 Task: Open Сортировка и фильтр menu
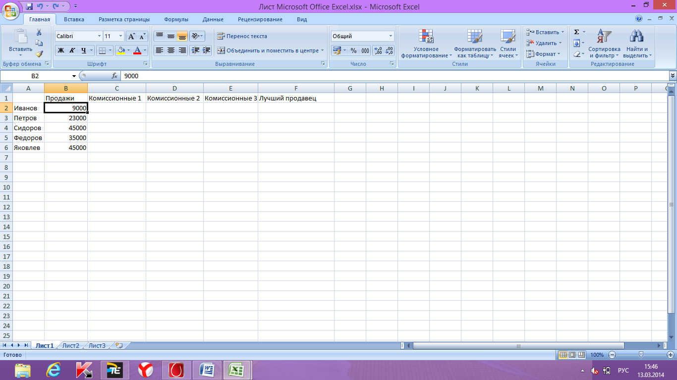(x=604, y=44)
